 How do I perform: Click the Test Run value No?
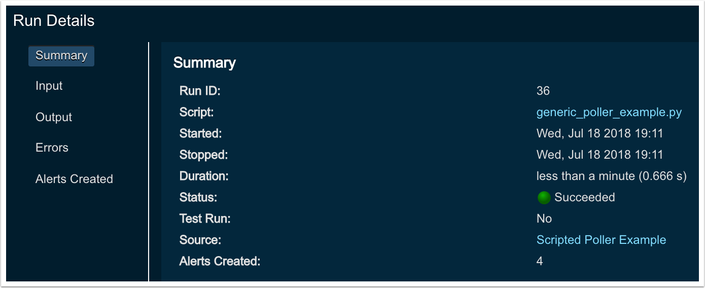coord(544,219)
